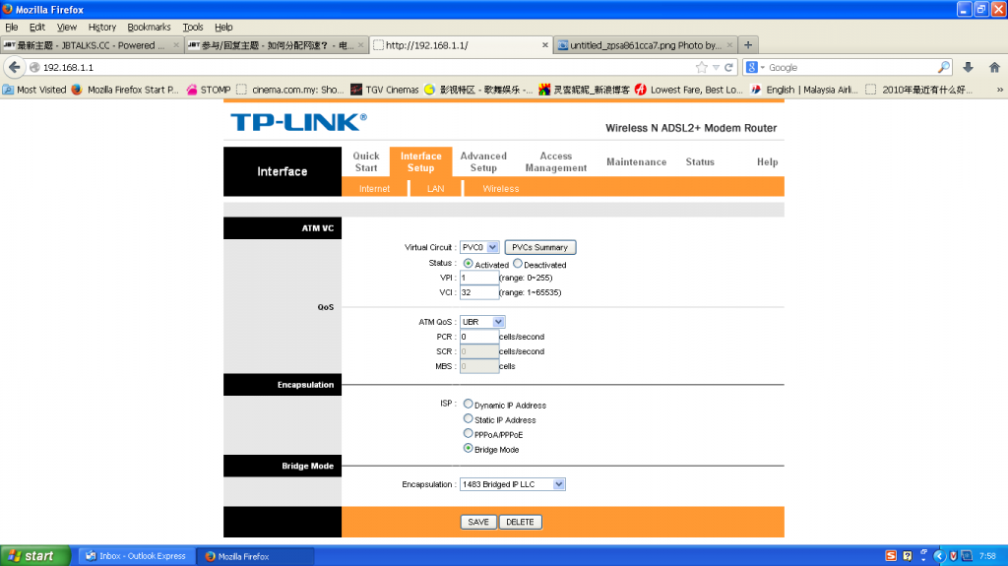Click the search magnifier icon
This screenshot has height=566, width=1008.
pyautogui.click(x=944, y=67)
